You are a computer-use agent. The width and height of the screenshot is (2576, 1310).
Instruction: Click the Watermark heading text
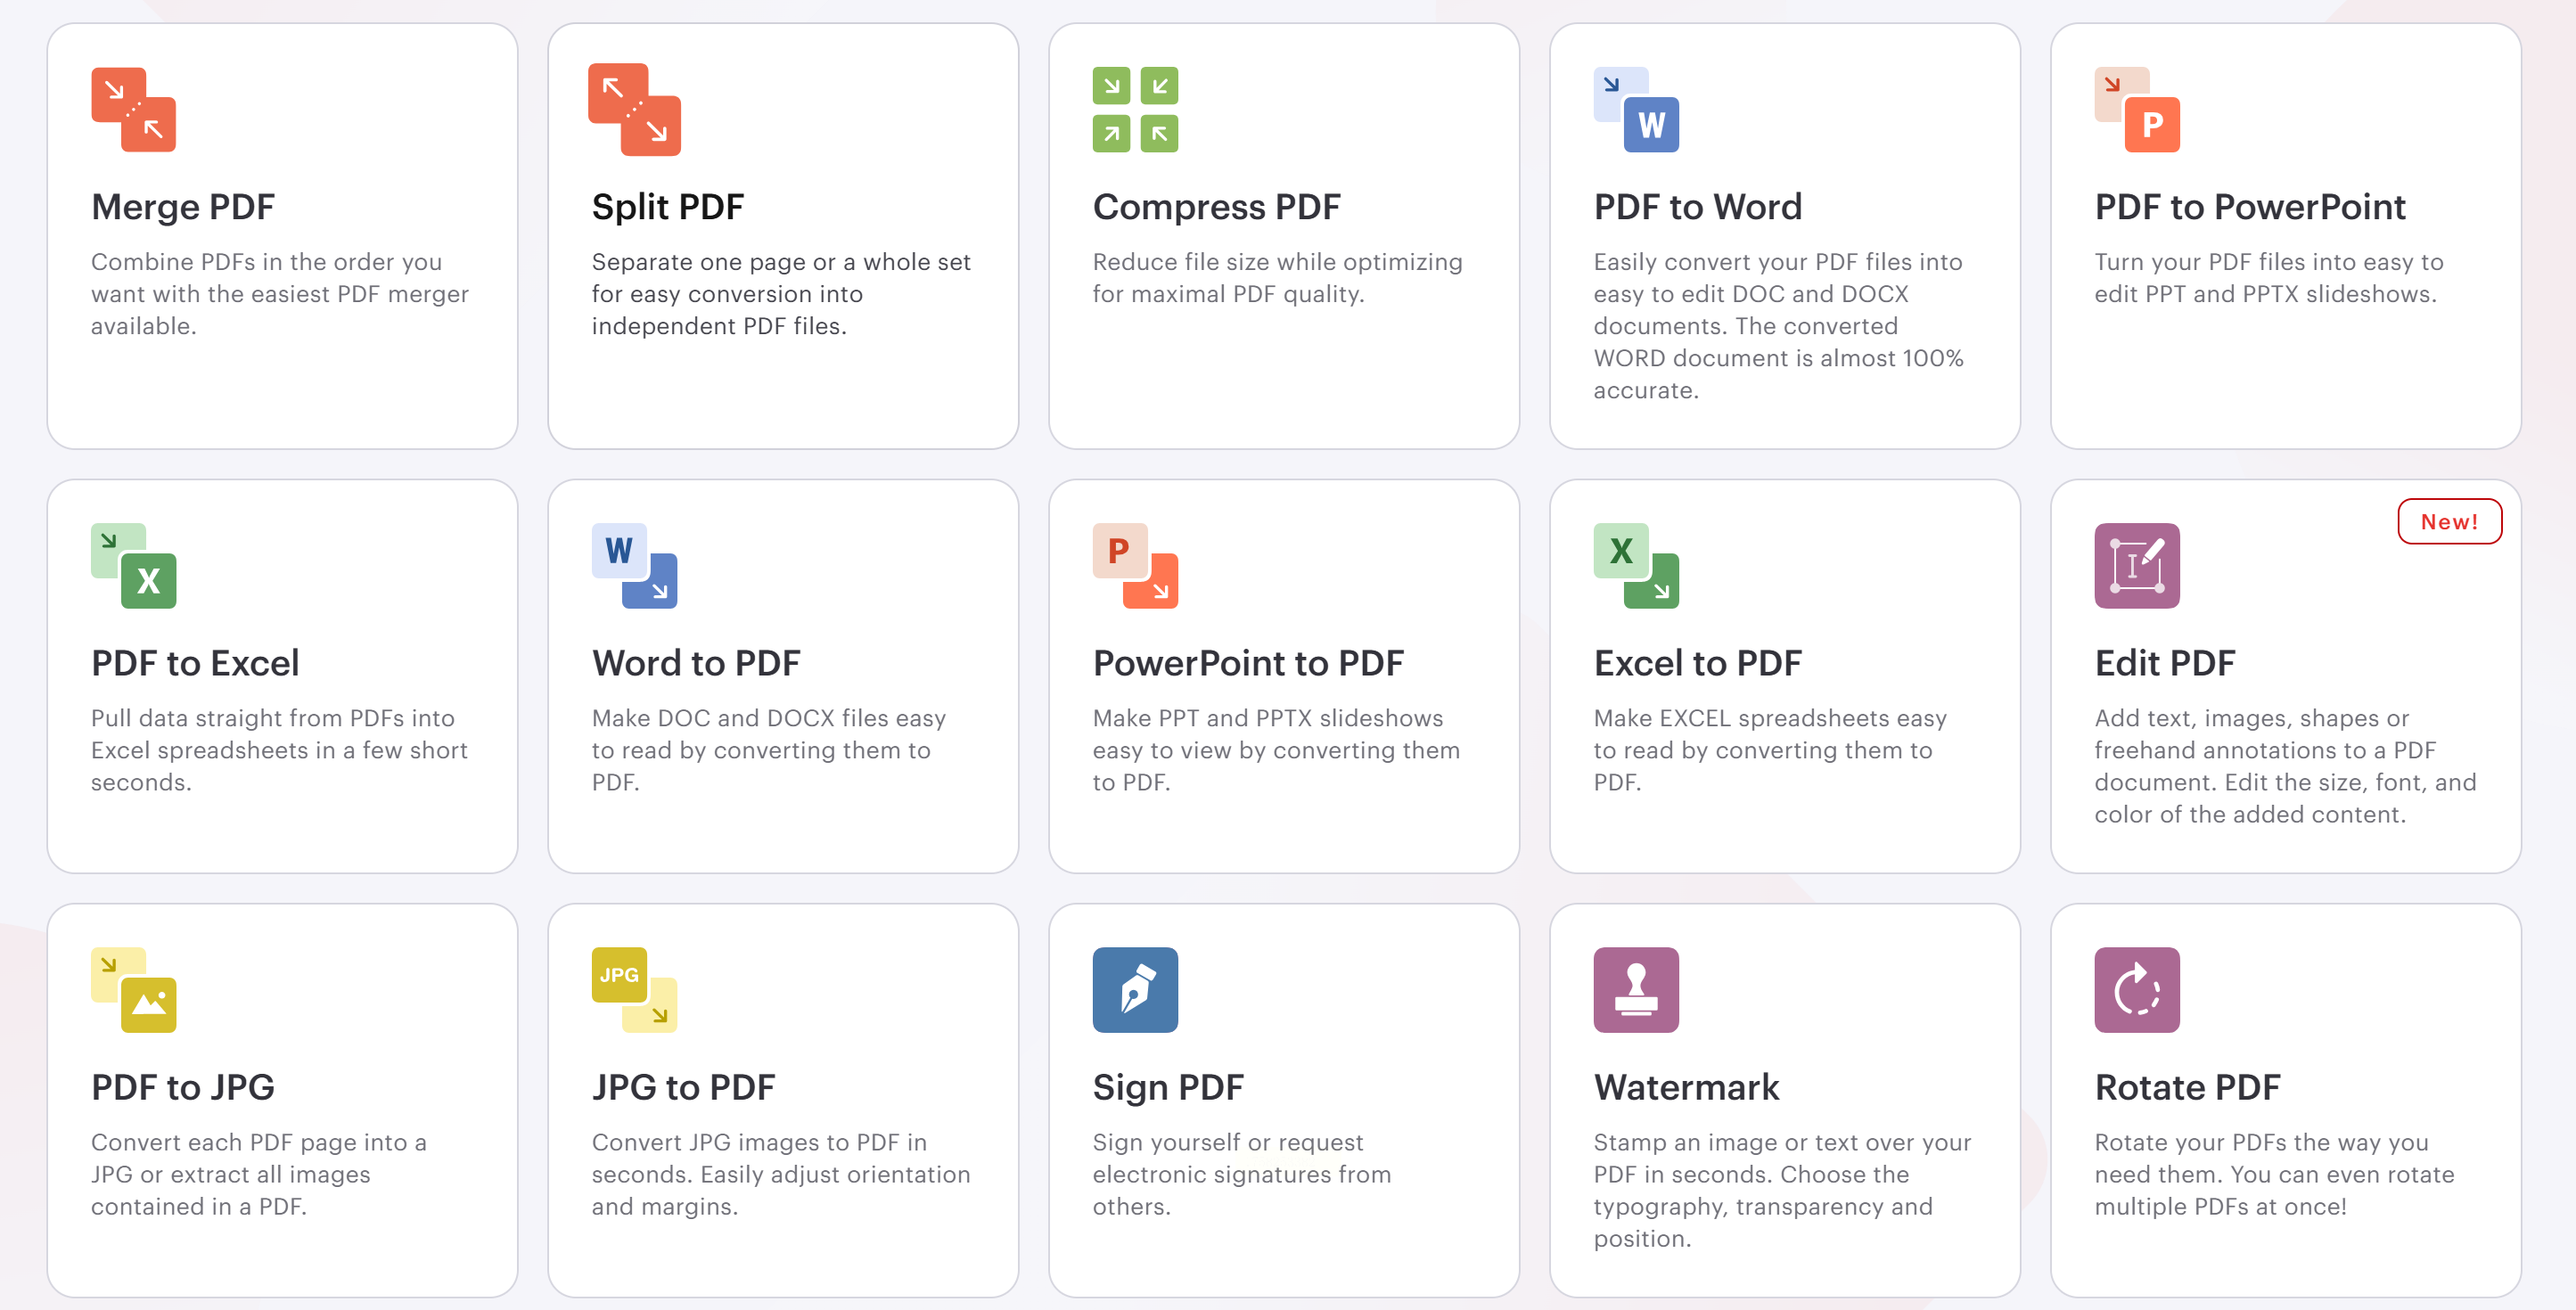tap(1686, 1087)
